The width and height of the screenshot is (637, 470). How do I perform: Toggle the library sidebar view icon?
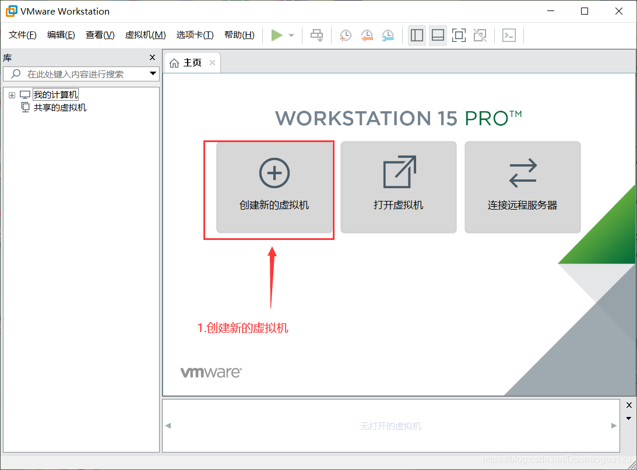click(417, 36)
